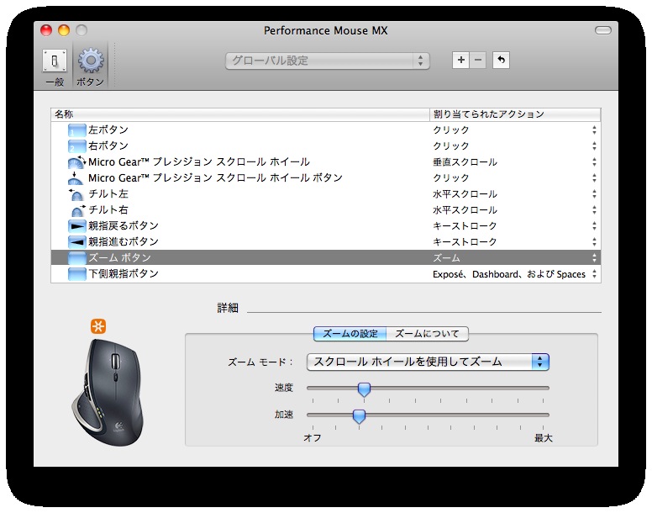The image size is (652, 513).
Task: Open the グローバル設定 dropdown
Action: click(327, 61)
